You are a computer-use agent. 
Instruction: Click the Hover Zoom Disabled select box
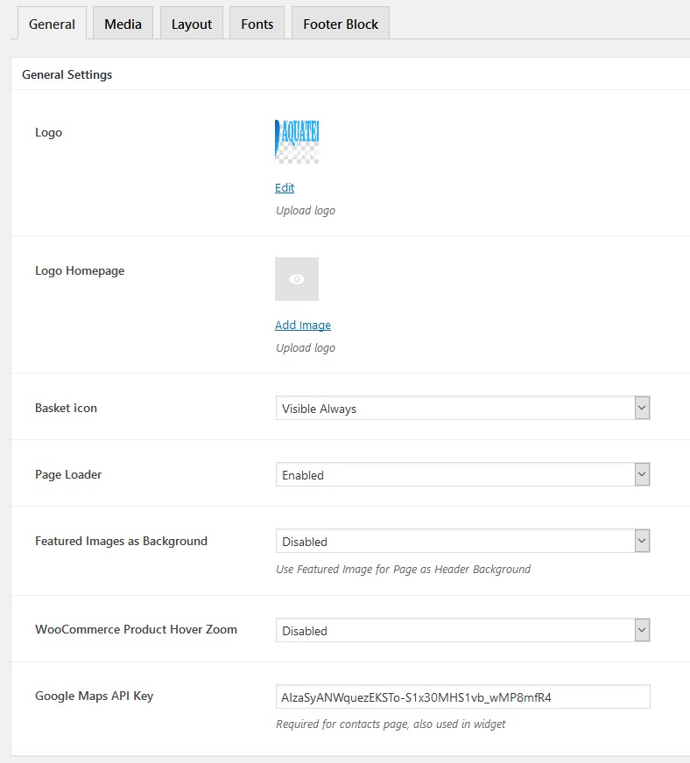[462, 630]
